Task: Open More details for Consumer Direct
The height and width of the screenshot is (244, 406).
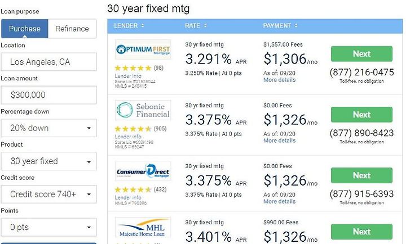Action: pos(279,201)
